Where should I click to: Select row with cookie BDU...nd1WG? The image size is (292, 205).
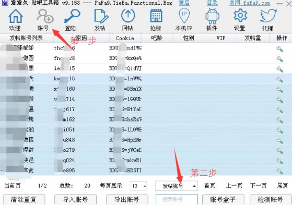(146, 48)
